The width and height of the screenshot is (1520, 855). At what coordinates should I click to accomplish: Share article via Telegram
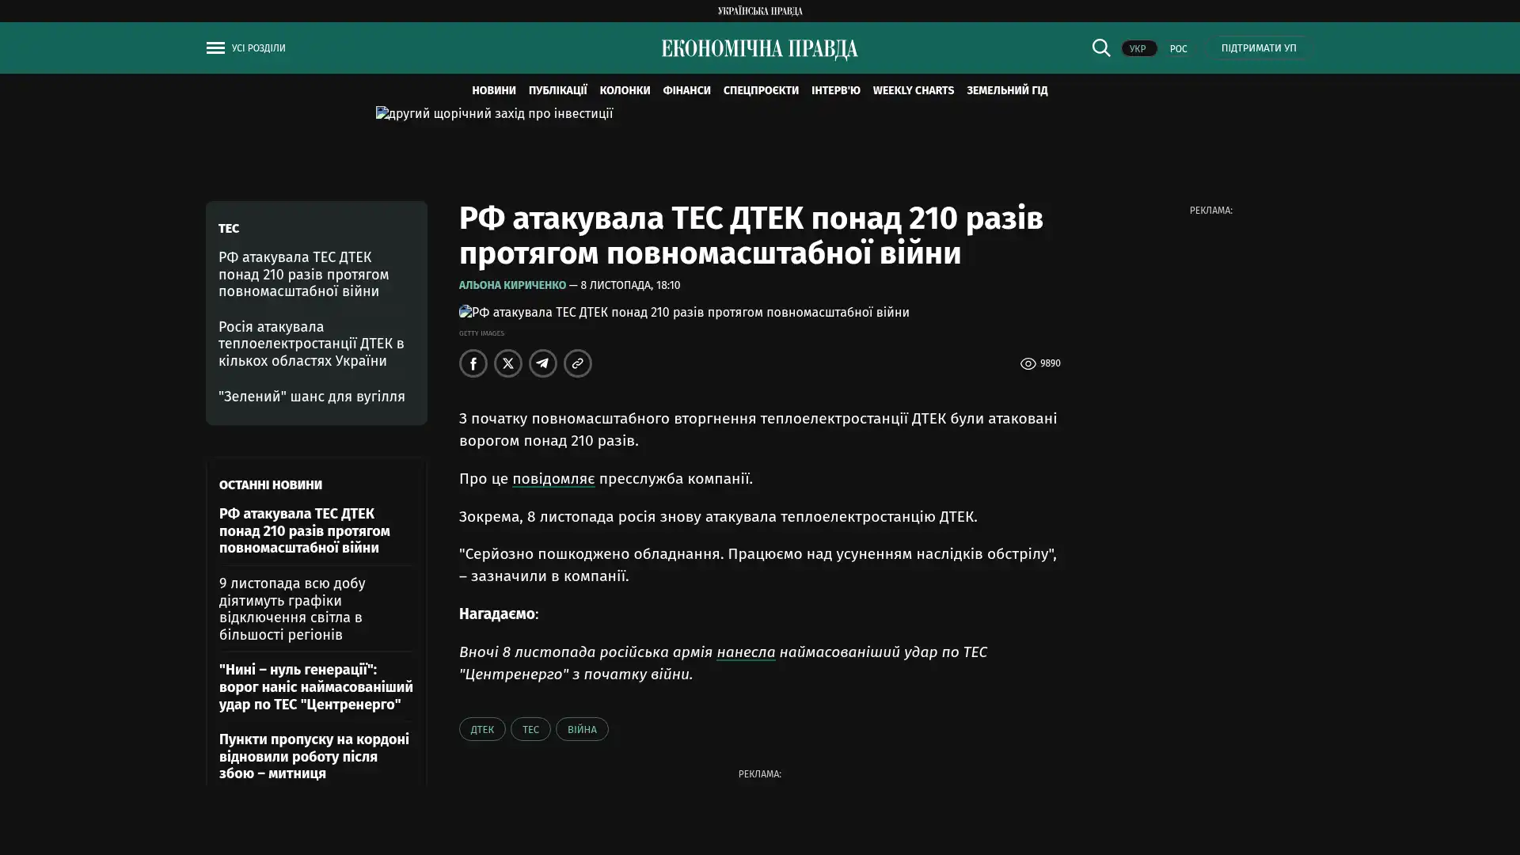(x=542, y=363)
